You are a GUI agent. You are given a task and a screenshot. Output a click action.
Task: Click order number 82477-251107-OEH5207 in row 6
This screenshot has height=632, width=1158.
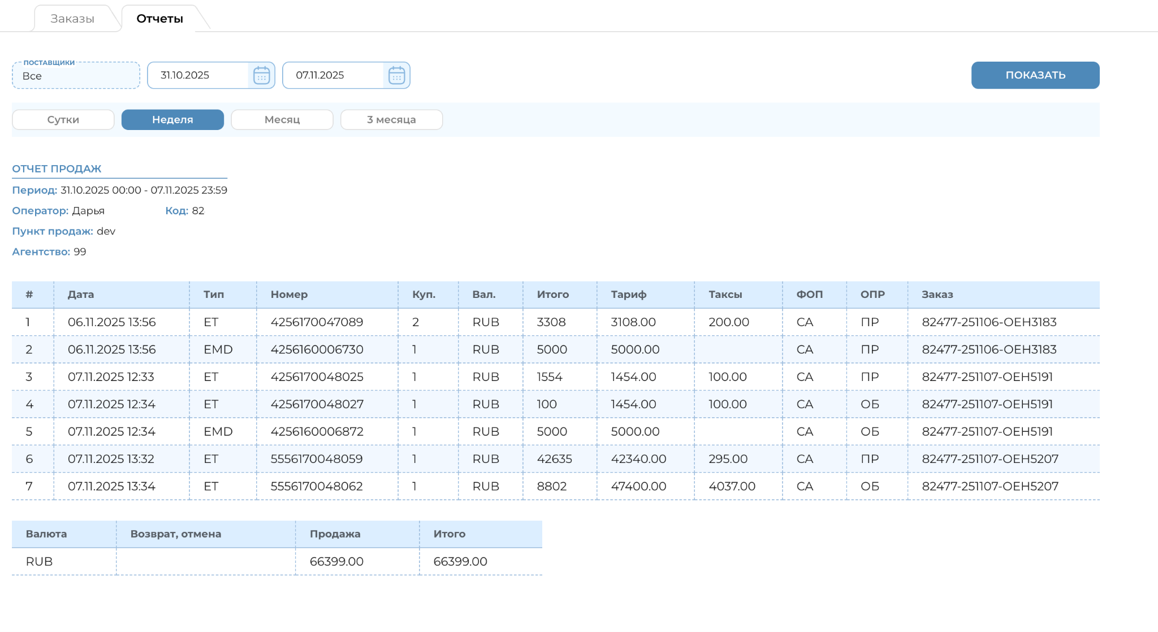click(x=990, y=458)
